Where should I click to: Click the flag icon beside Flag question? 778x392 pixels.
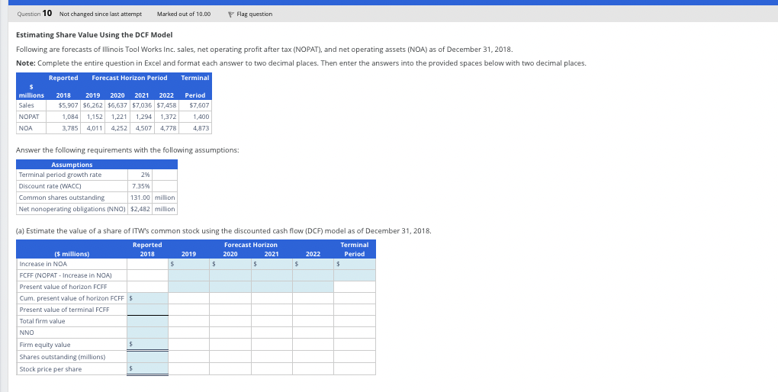(x=230, y=14)
